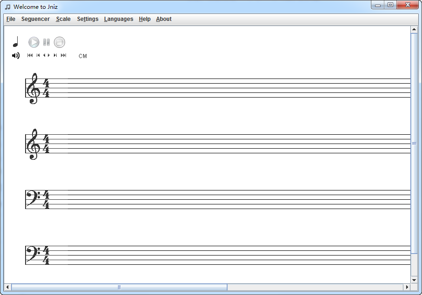
Task: Open the Sequencer menu
Action: coord(35,19)
